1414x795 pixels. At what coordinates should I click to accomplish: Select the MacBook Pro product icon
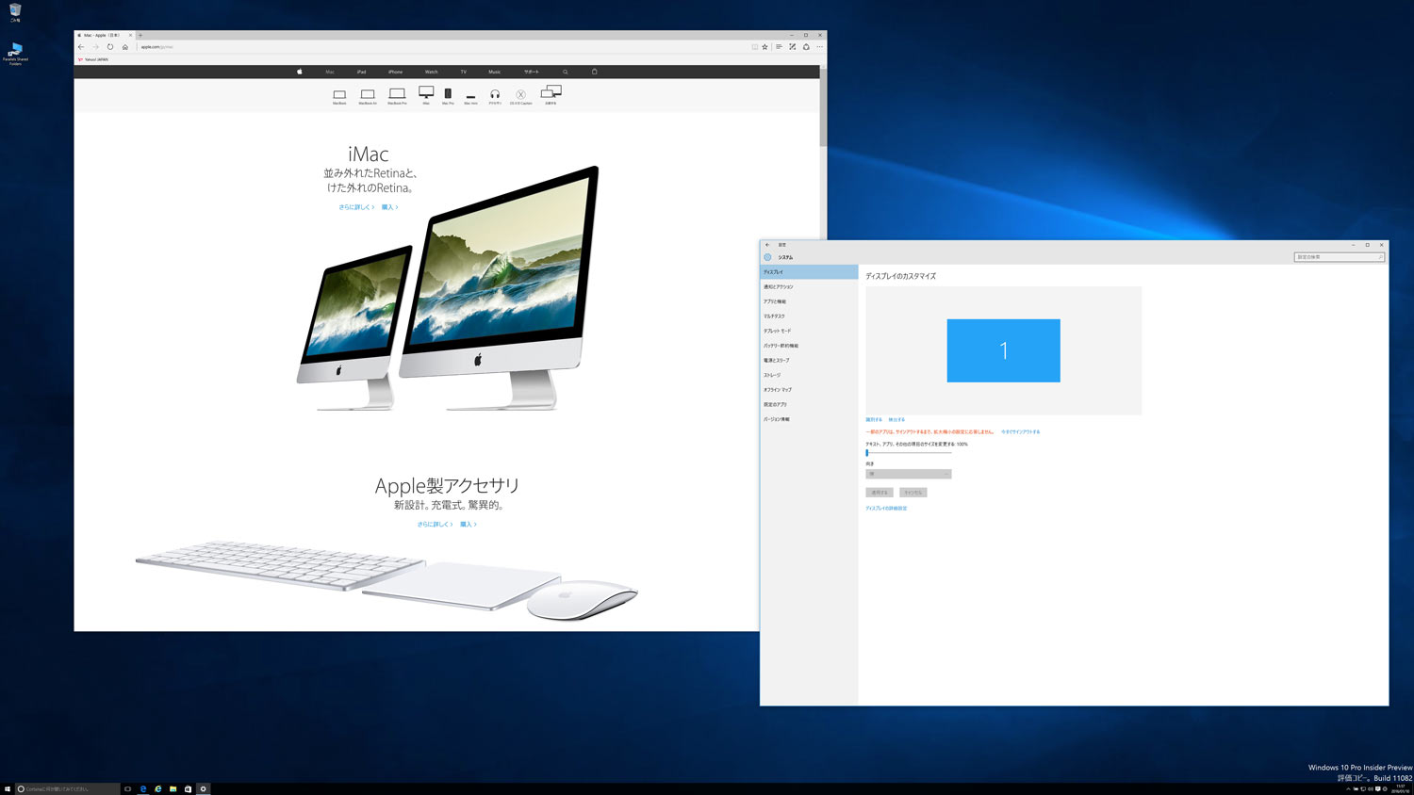click(397, 96)
